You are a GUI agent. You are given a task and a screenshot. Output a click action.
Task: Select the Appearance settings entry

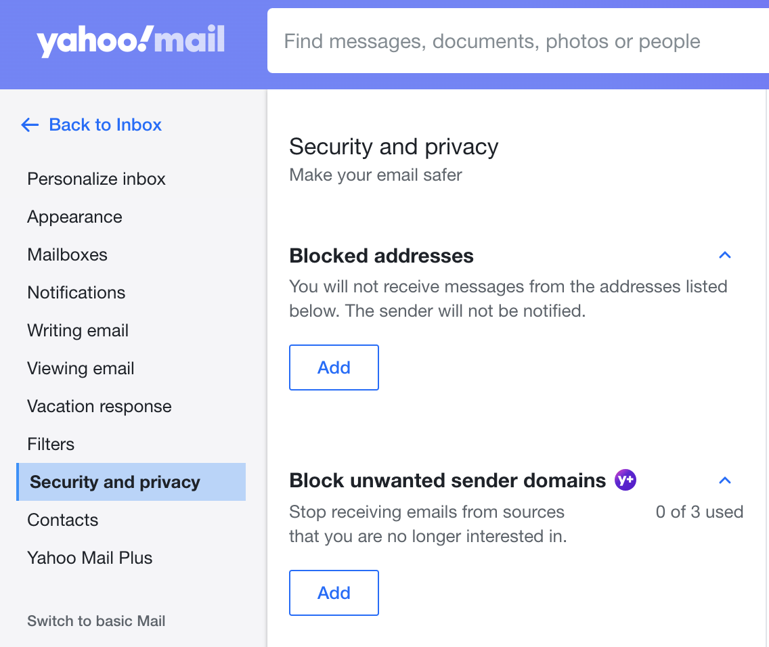point(74,217)
